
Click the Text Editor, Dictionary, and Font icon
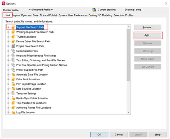coord(13,60)
